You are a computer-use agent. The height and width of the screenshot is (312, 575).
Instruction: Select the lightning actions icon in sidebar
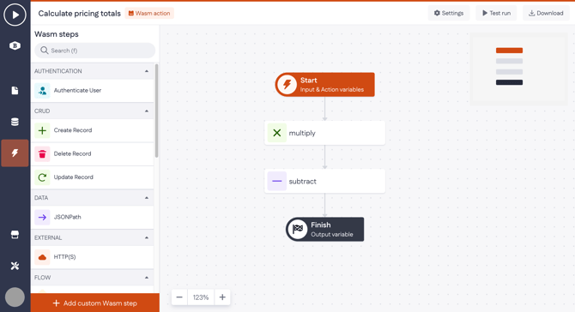[x=15, y=153]
